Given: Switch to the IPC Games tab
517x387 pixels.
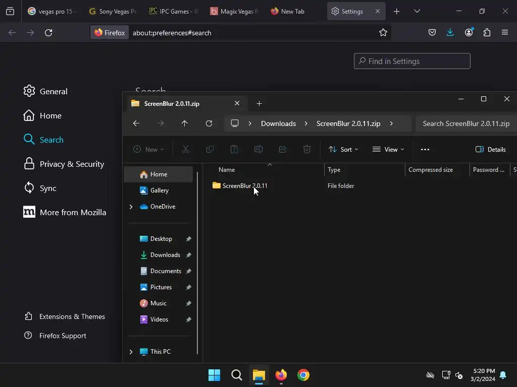Looking at the screenshot, I should pos(174,12).
